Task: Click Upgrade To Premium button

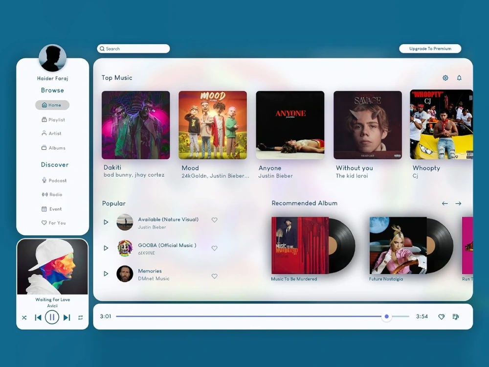Action: [430, 48]
